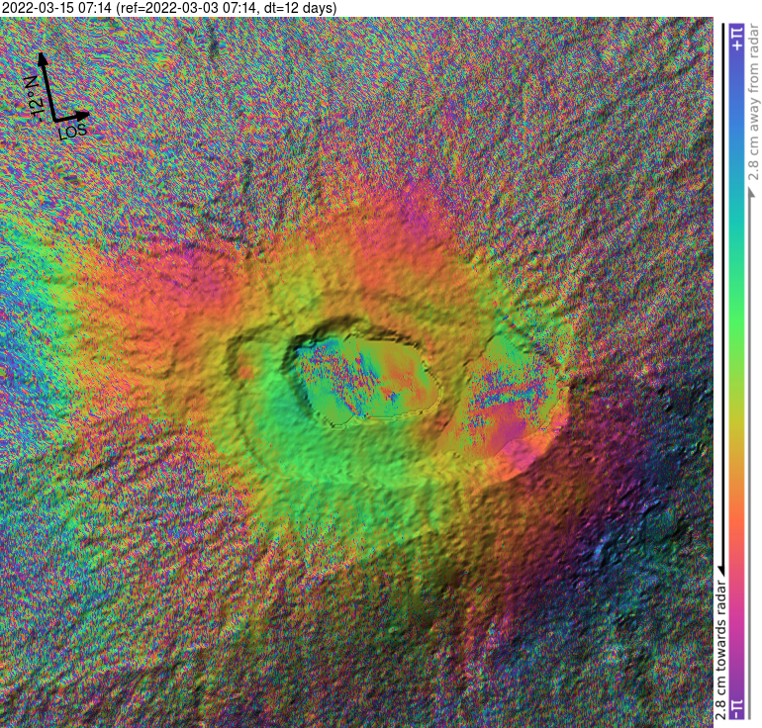Click the -12°N rotation label
The height and width of the screenshot is (728, 762).
click(35, 99)
